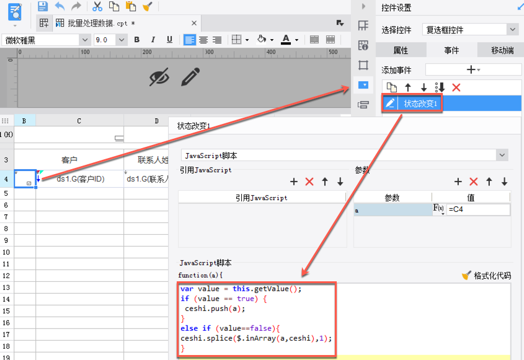Open the floating element icon in sidebar
Image resolution: width=524 pixels, height=360 pixels.
(363, 65)
